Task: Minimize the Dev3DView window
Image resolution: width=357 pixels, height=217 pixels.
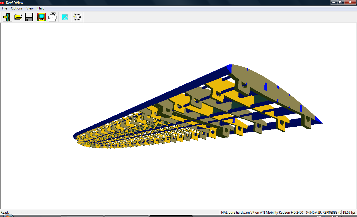Action: point(334,2)
